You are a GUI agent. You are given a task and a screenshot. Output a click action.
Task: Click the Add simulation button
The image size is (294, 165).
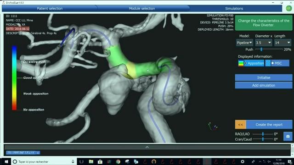click(x=264, y=85)
